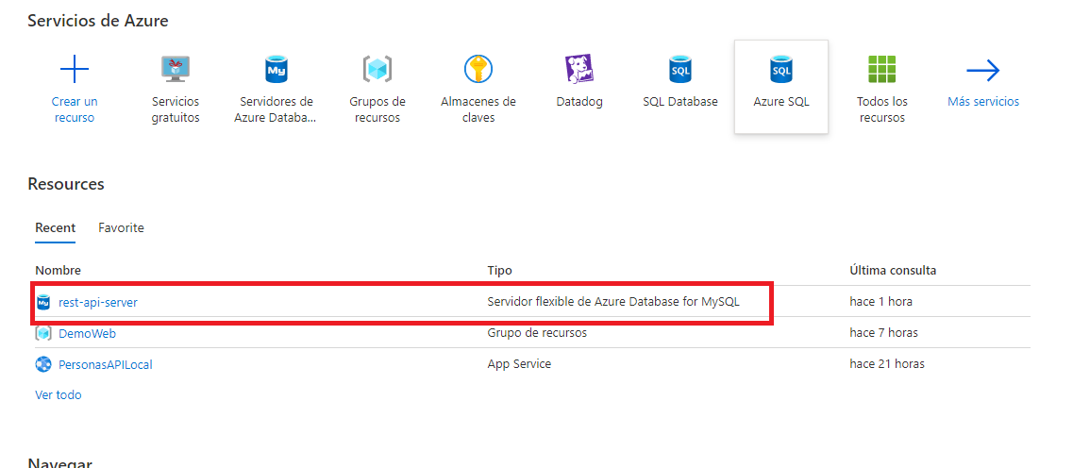
Task: Click the Servicios gratuitos label
Action: coord(176,109)
